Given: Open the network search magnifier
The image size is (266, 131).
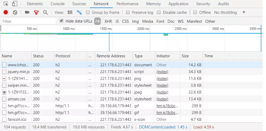Looking at the screenshot, I should (x=45, y=12).
